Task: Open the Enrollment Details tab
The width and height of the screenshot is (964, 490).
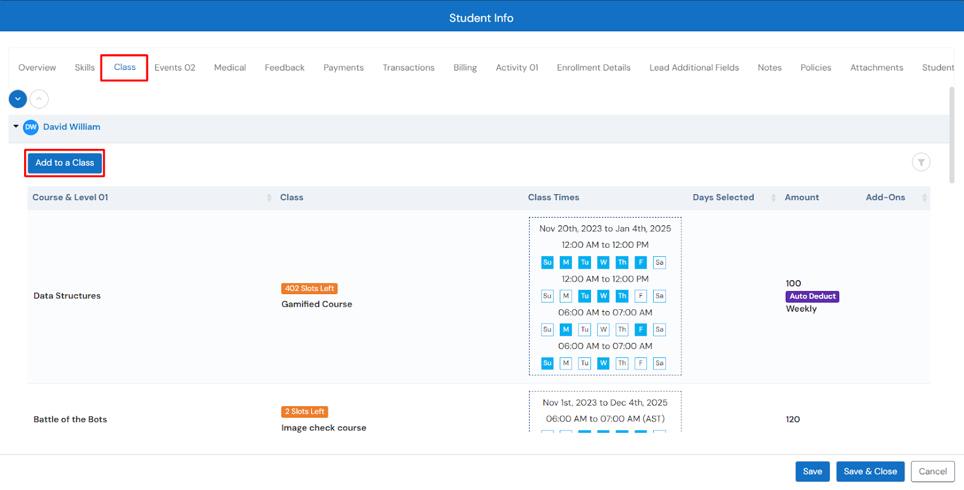Action: (x=593, y=68)
